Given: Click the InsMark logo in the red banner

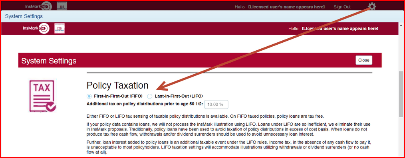Looking at the screenshot, I should point(36,28).
